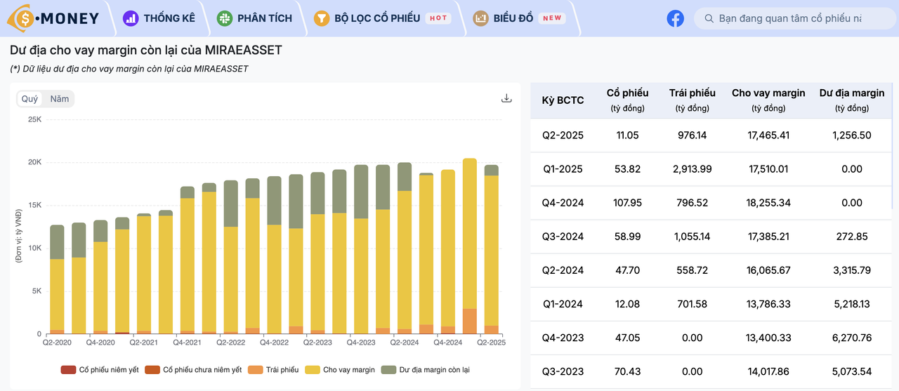Select the Q4-2024 table row label

pos(563,203)
